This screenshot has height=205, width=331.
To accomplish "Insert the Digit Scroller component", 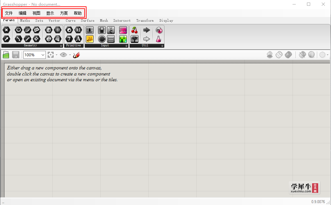I will pyautogui.click(x=111, y=30).
